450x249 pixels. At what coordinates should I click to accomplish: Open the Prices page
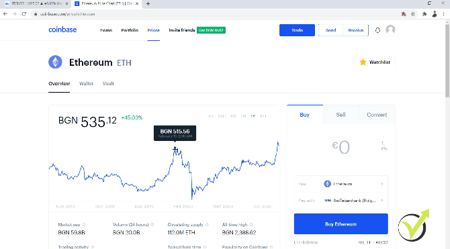pyautogui.click(x=154, y=30)
